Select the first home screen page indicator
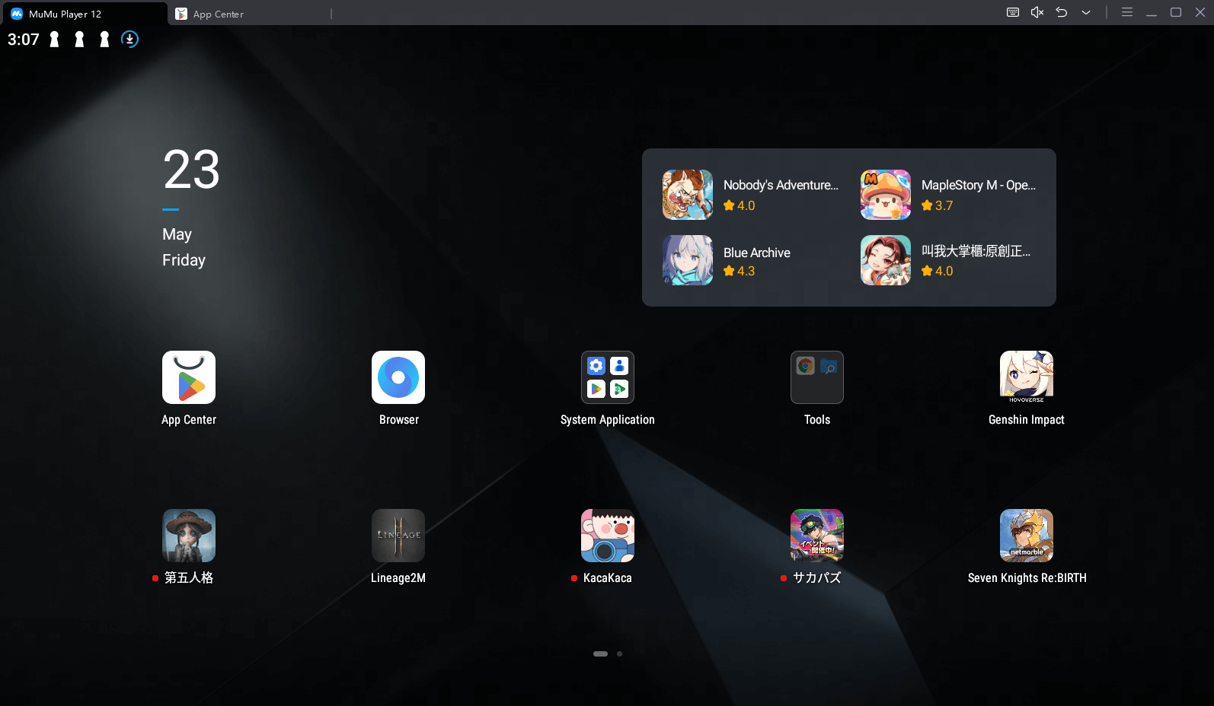The height and width of the screenshot is (706, 1214). tap(601, 654)
